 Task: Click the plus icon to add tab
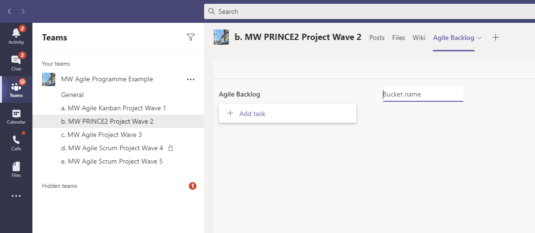[x=495, y=38]
